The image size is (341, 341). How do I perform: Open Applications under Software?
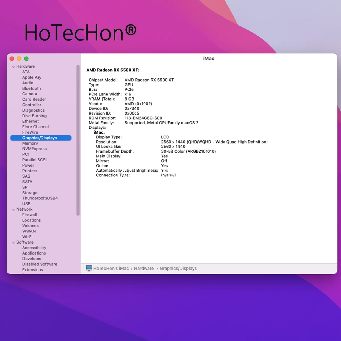(x=34, y=253)
